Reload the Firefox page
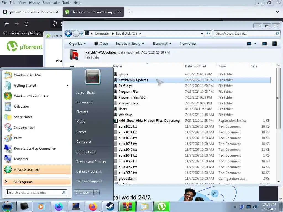 [27, 24]
